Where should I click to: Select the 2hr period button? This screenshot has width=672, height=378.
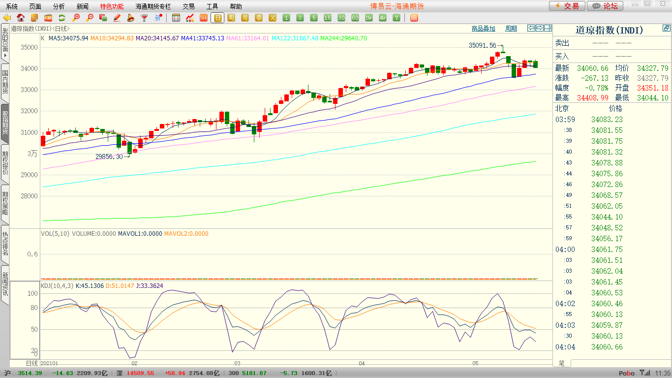369,18
